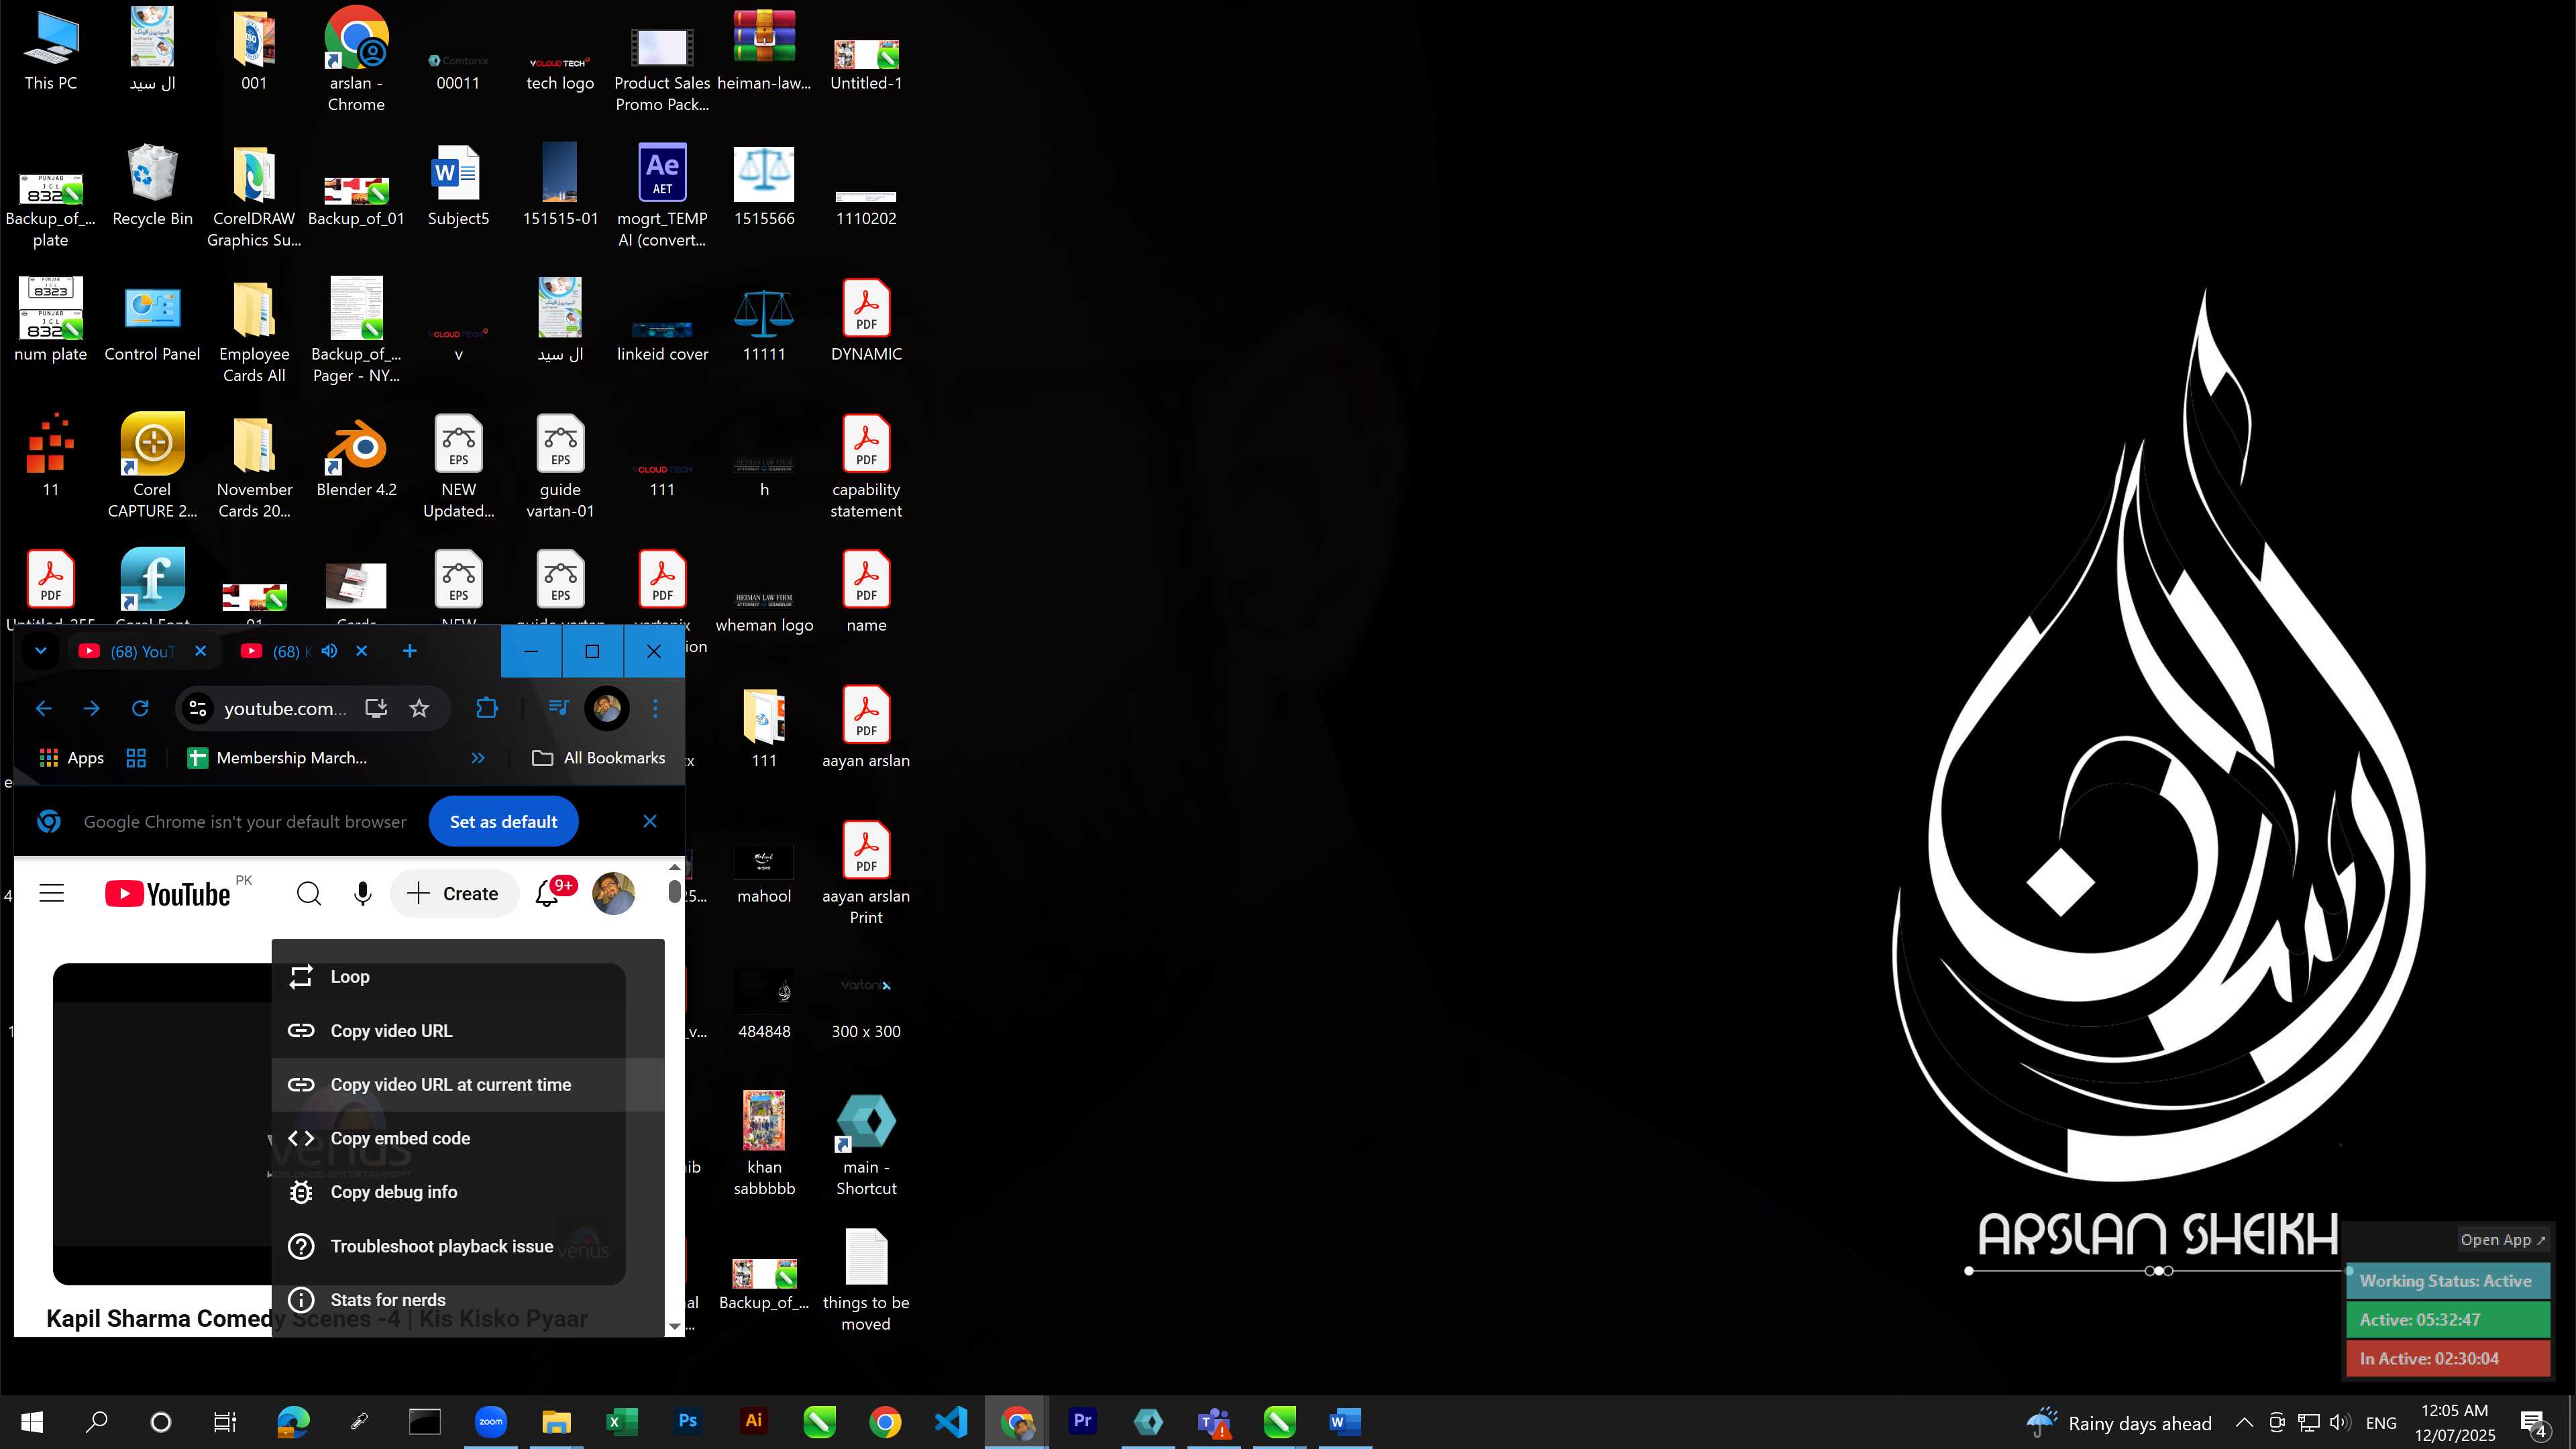Select Troubleshoot playback issue entry
Image resolution: width=2576 pixels, height=1449 pixels.
[468, 1246]
